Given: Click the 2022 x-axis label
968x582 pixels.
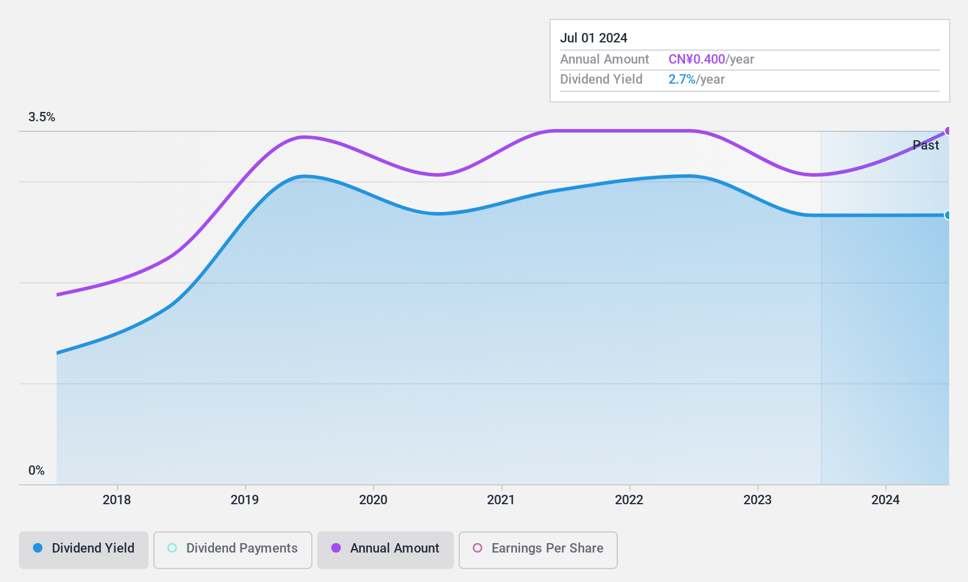Looking at the screenshot, I should tap(629, 500).
